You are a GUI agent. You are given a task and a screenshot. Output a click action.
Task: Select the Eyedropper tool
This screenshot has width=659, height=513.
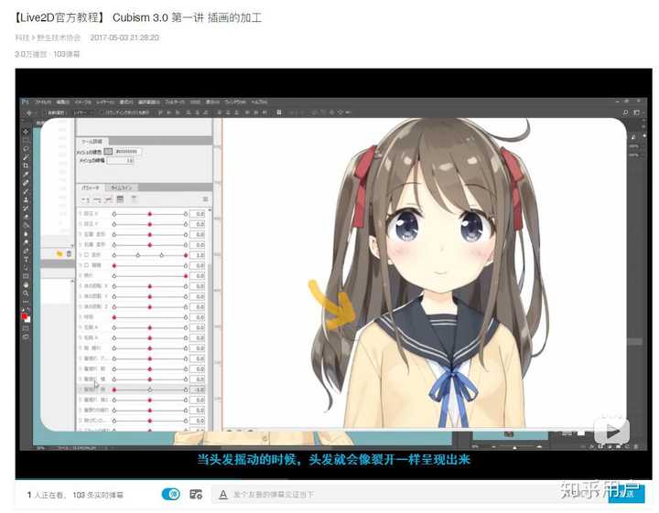tap(26, 175)
